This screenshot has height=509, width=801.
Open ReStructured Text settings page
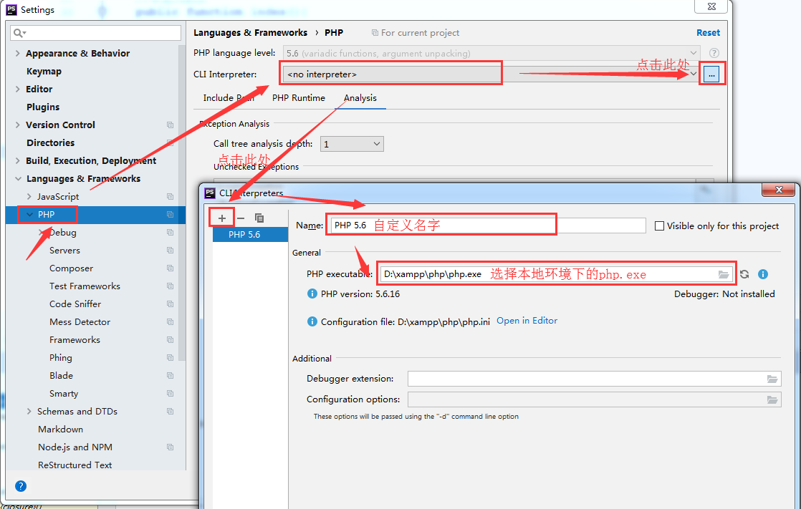click(75, 465)
